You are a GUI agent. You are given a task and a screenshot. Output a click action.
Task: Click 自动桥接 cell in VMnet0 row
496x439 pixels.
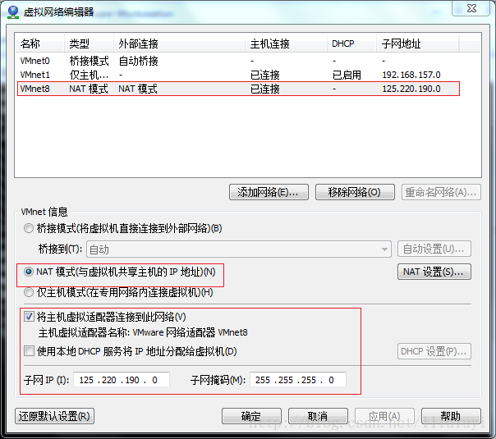click(x=139, y=61)
